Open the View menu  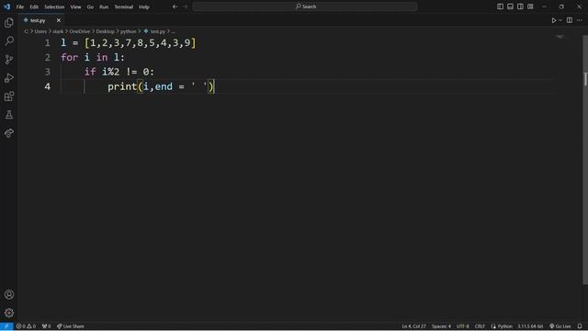pyautogui.click(x=75, y=6)
